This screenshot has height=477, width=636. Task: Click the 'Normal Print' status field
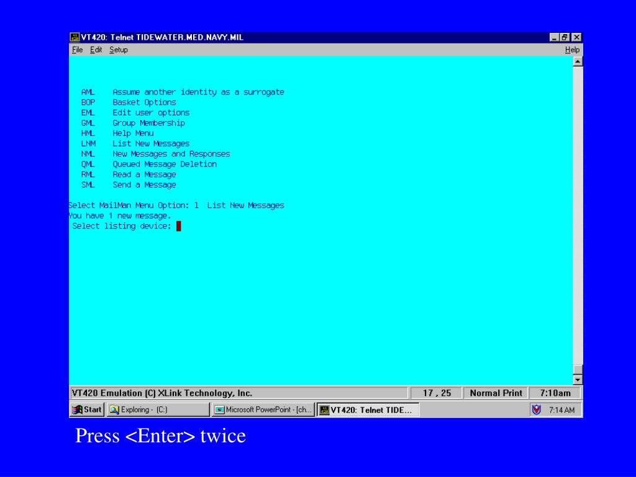496,393
